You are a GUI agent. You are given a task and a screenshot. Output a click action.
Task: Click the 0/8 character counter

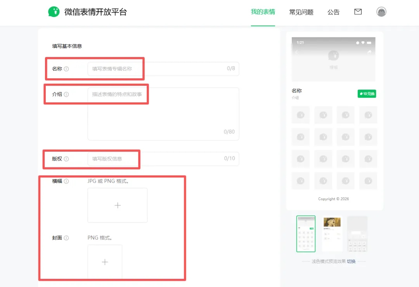click(231, 68)
